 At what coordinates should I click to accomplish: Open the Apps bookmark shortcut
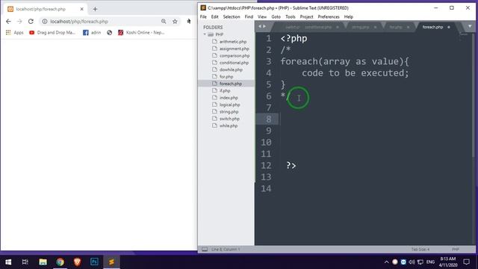[x=15, y=32]
